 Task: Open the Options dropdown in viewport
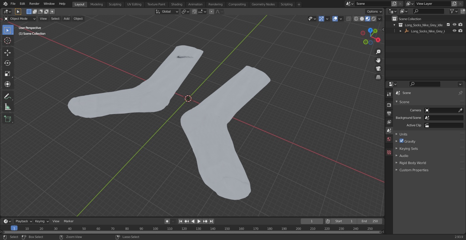[x=374, y=12]
